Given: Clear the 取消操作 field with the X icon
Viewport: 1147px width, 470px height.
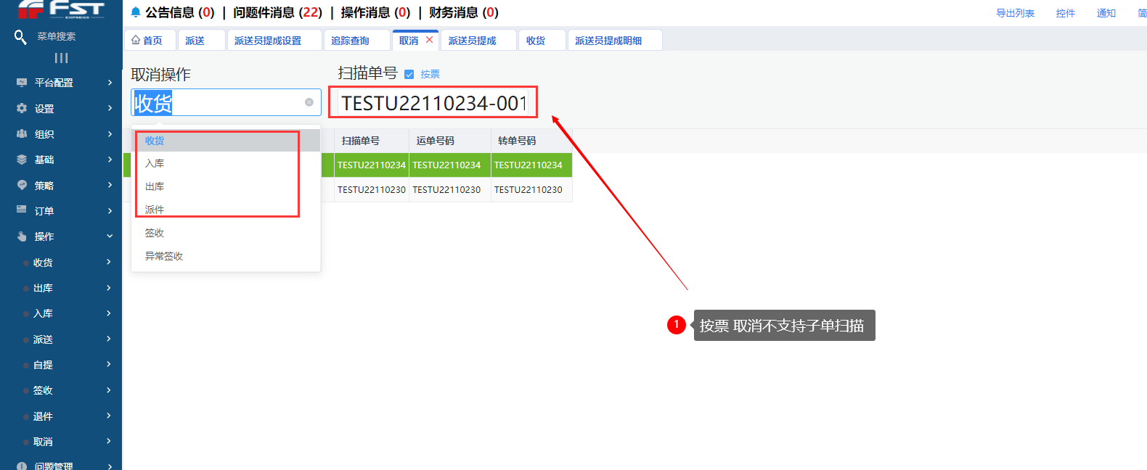Looking at the screenshot, I should click(309, 102).
